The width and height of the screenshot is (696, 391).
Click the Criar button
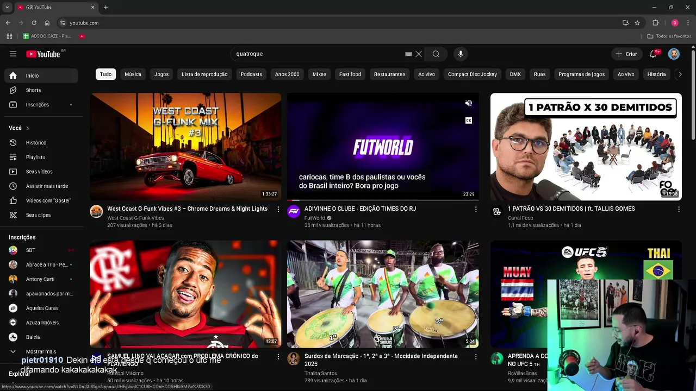(626, 54)
